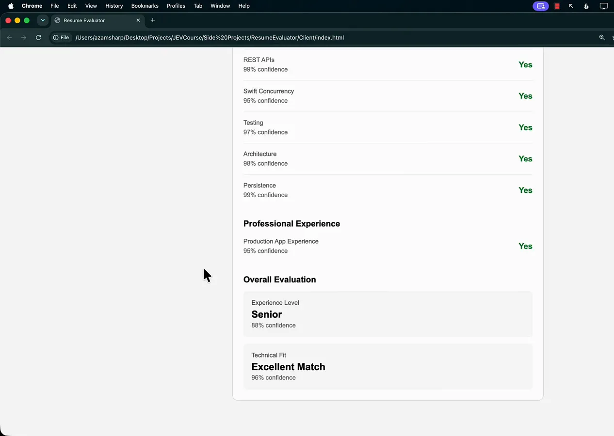This screenshot has height=436, width=614.
Task: Click the display icon in menu bar
Action: point(604,6)
